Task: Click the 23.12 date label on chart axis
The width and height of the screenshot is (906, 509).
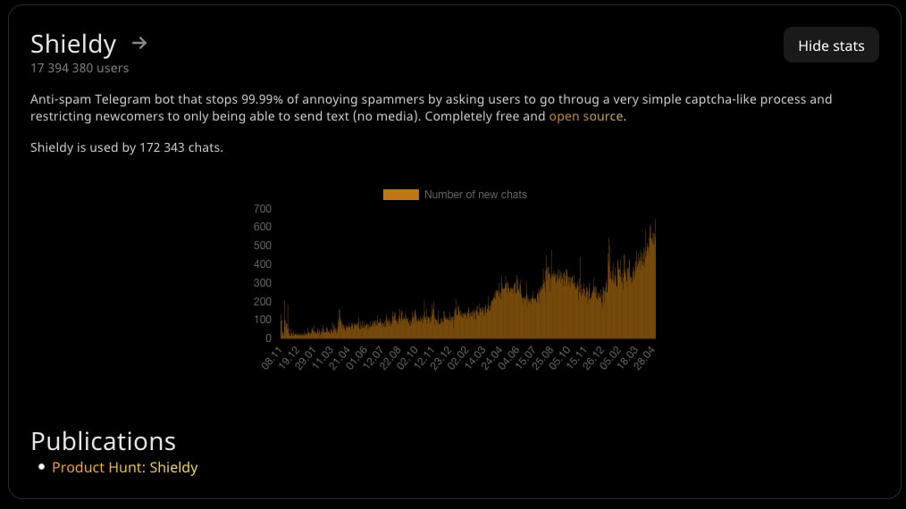Action: tap(440, 358)
